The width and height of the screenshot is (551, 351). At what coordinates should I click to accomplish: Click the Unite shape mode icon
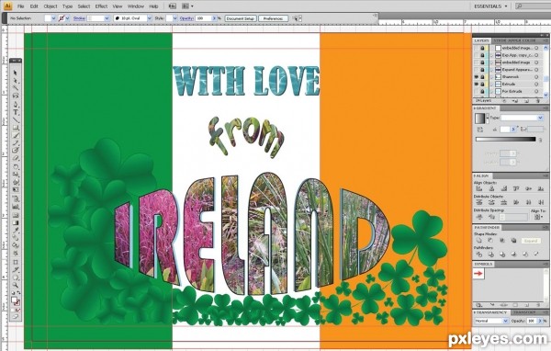click(479, 241)
